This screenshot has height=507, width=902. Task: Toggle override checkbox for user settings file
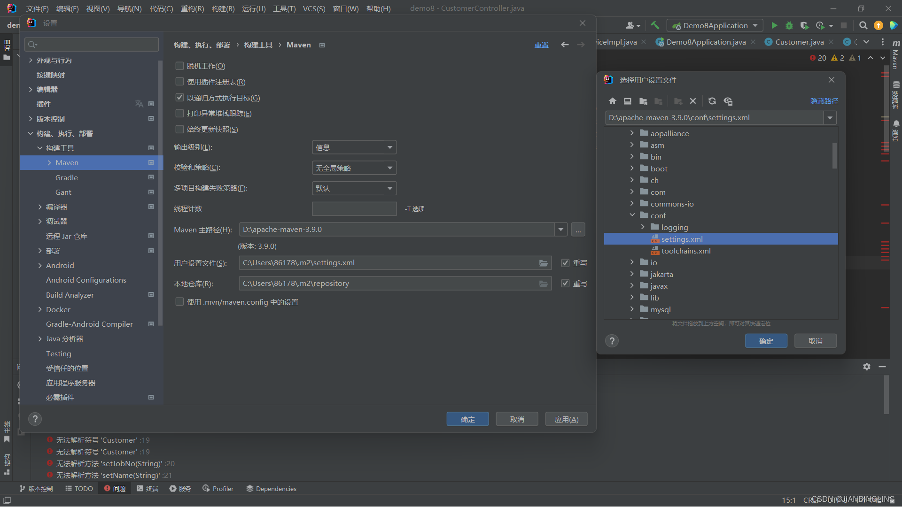coord(565,263)
